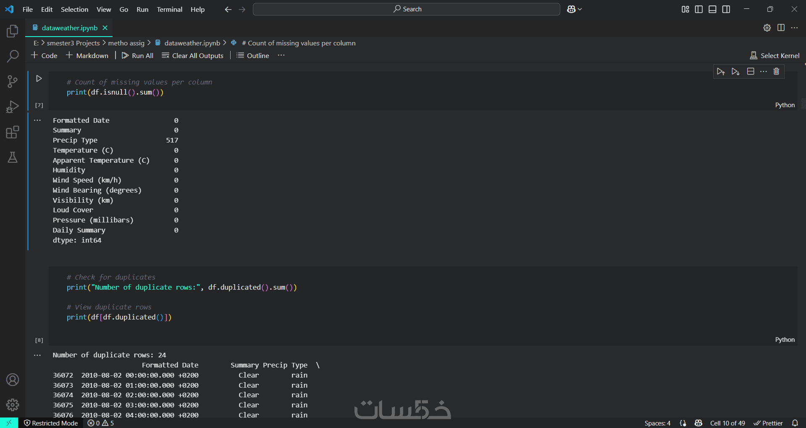Screen dimensions: 806x428
Task: Click Select Kernel button
Action: (x=775, y=55)
